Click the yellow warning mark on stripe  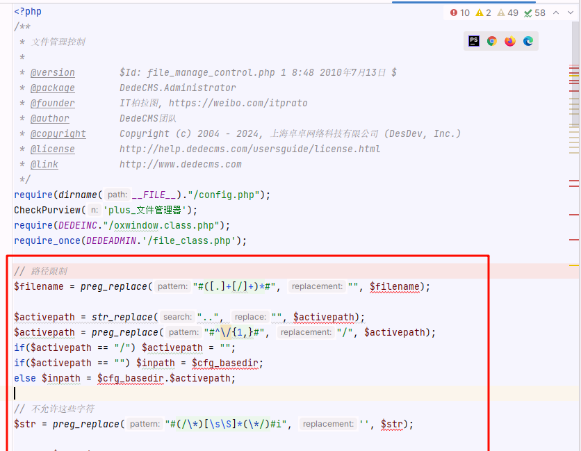coord(574,265)
